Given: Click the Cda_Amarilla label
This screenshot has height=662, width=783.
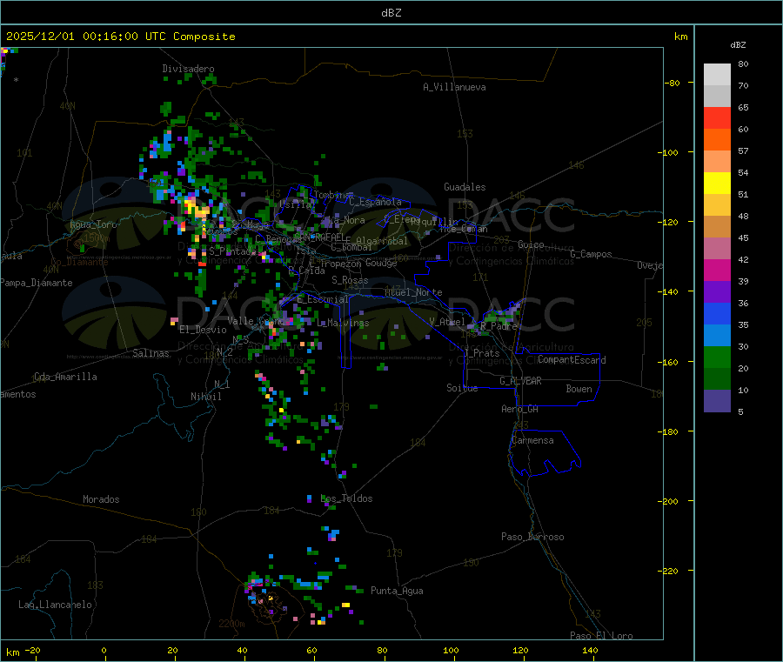Looking at the screenshot, I should [x=65, y=377].
